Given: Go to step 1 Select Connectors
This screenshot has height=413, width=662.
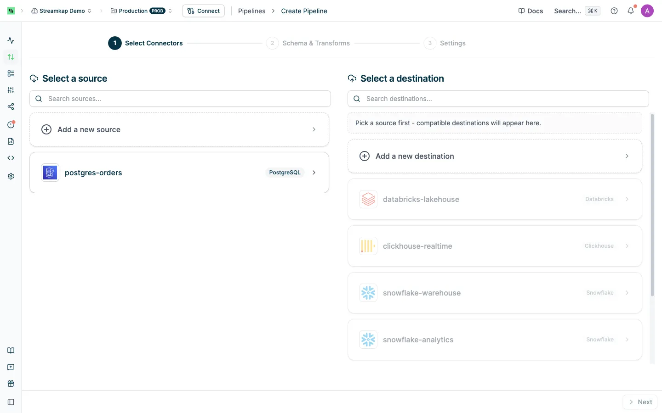Looking at the screenshot, I should pos(145,43).
